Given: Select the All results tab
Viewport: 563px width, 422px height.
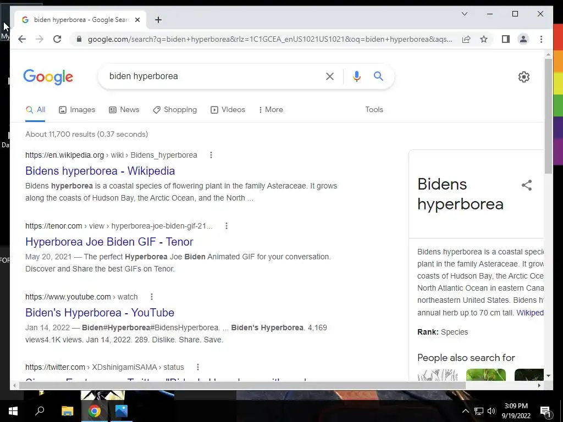Looking at the screenshot, I should [35, 109].
